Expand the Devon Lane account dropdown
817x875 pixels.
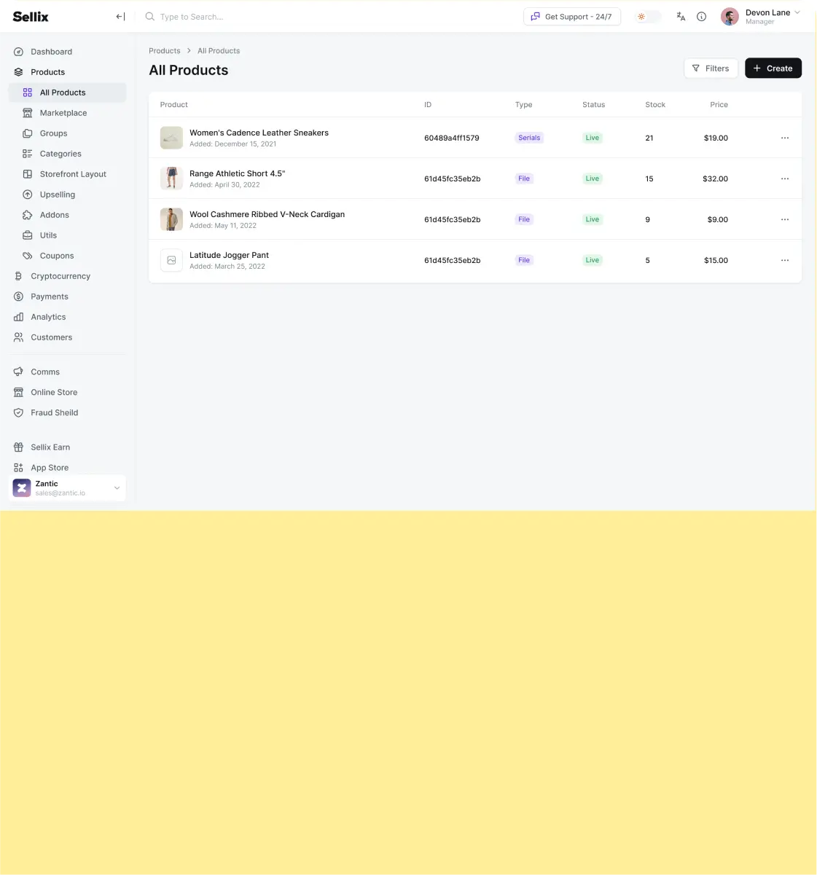point(797,13)
